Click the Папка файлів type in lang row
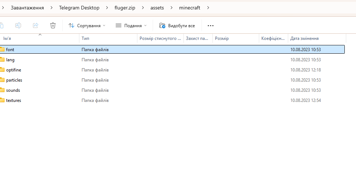 (95, 60)
